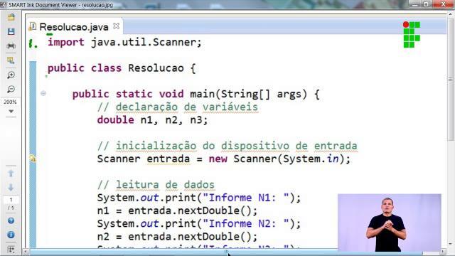Click the page number field showing 1
The height and width of the screenshot is (256, 455).
[11, 200]
